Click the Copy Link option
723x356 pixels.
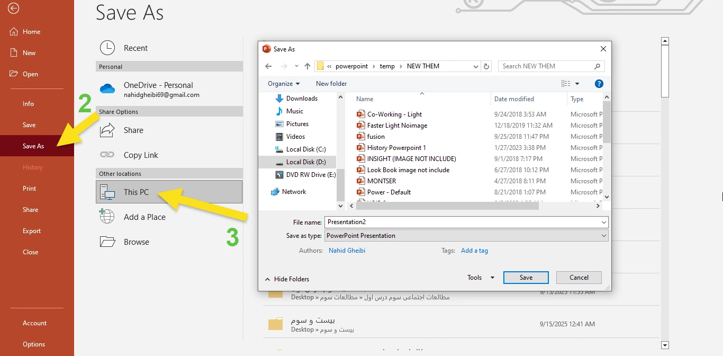tap(140, 155)
